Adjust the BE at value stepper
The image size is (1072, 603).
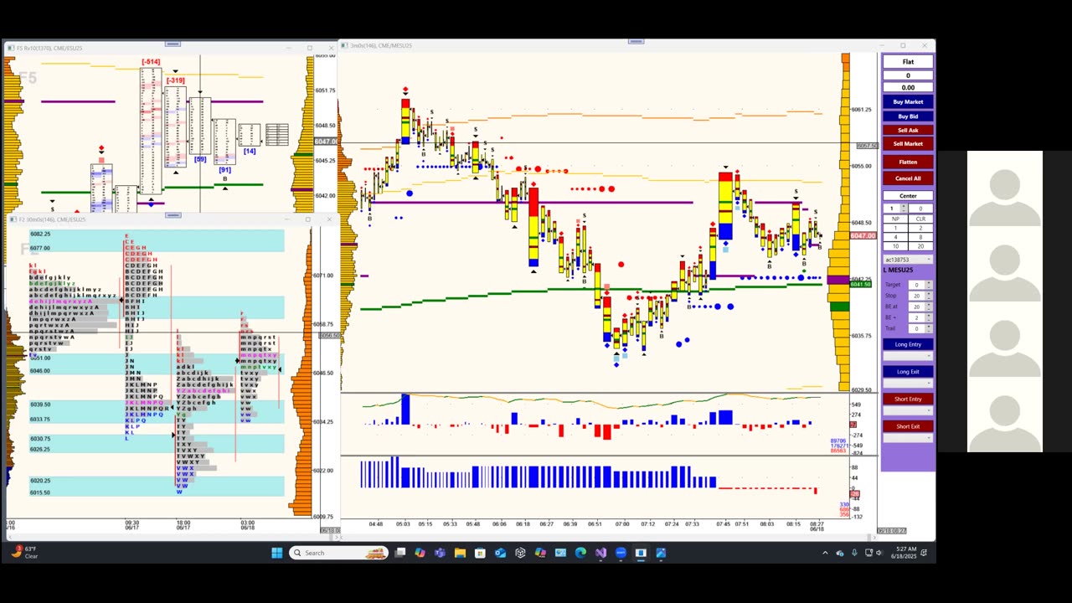point(928,307)
